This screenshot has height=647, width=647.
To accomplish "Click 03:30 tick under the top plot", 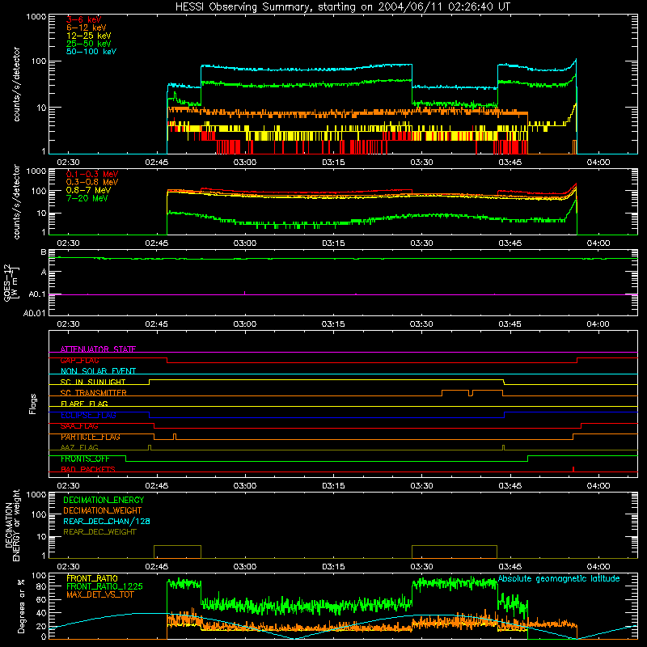I will tap(421, 163).
